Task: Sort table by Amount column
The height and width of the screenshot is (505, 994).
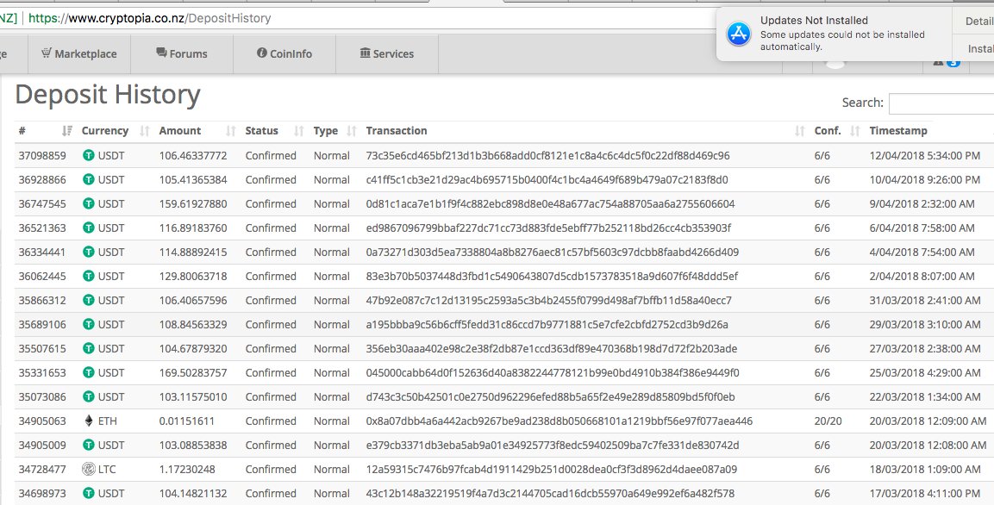Action: (197, 130)
